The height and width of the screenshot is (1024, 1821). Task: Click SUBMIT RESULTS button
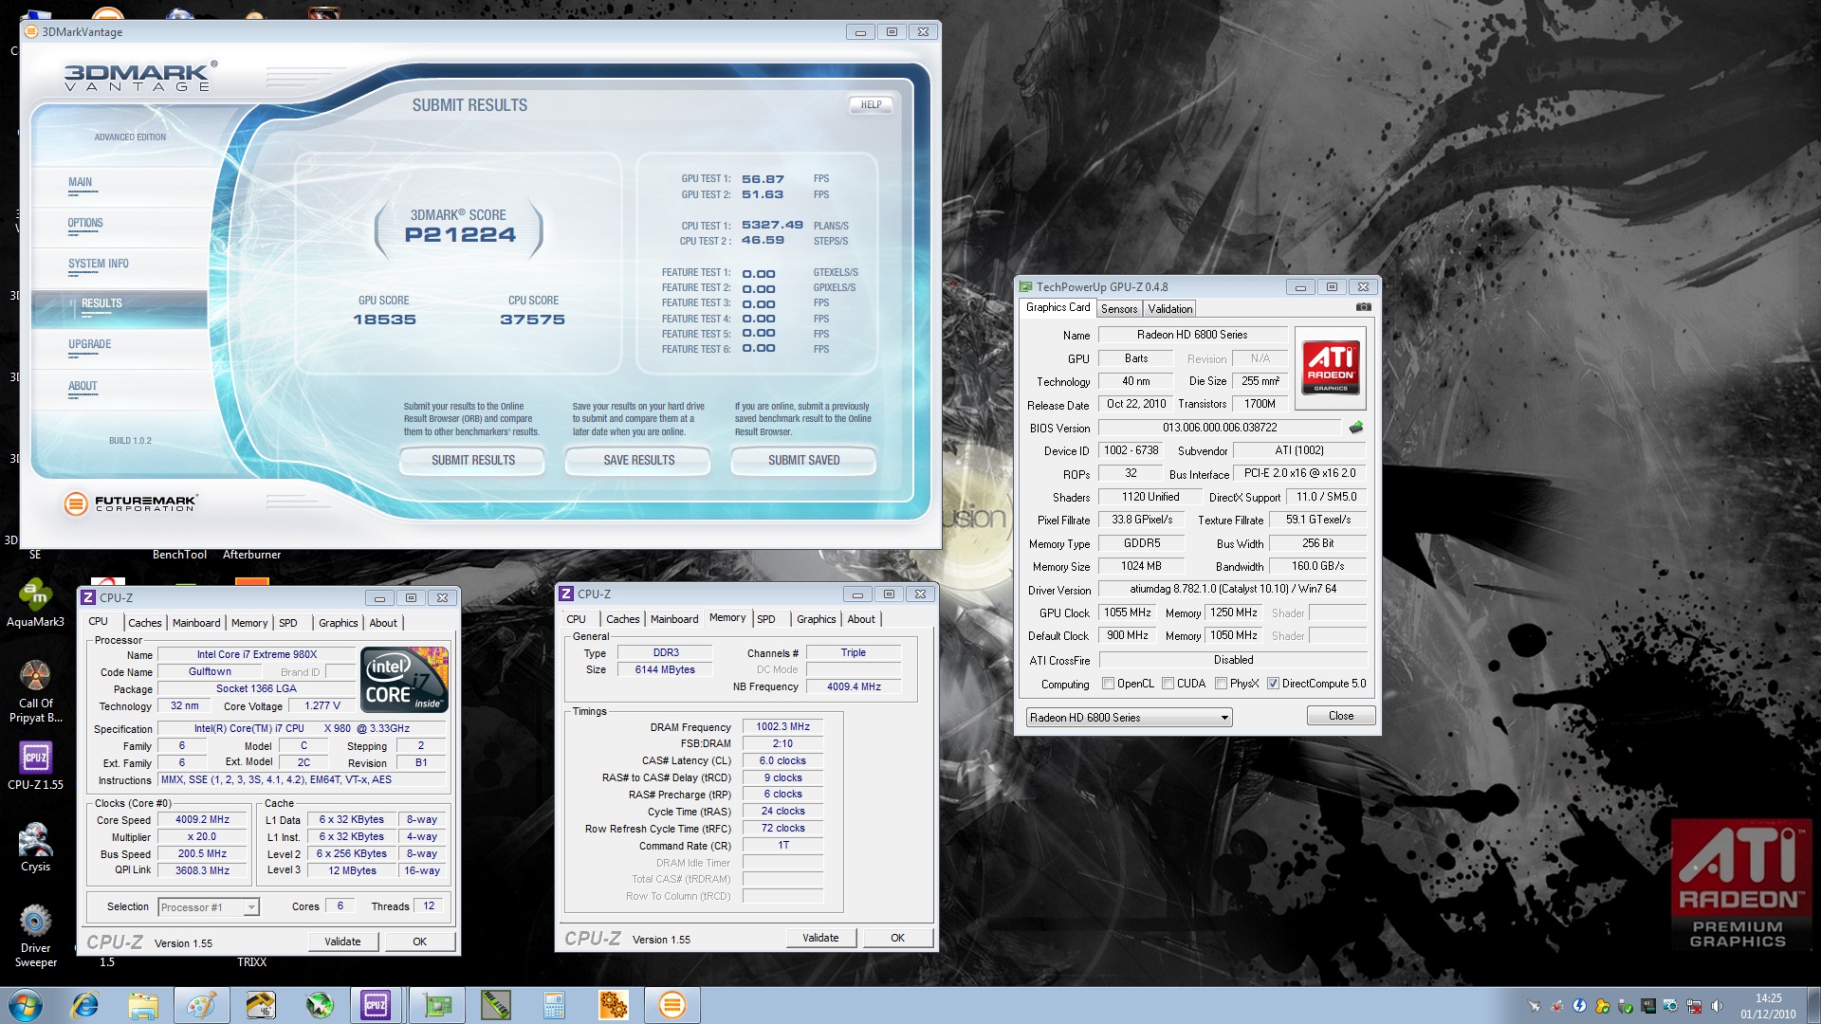(472, 461)
